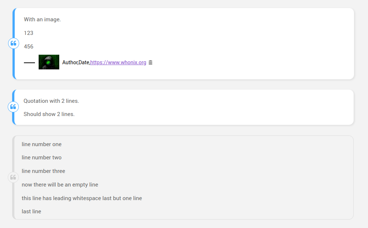Screen dimensions: 368x228
Task: Click the blue quote icon on the two-line quotation
Action: 13,107
